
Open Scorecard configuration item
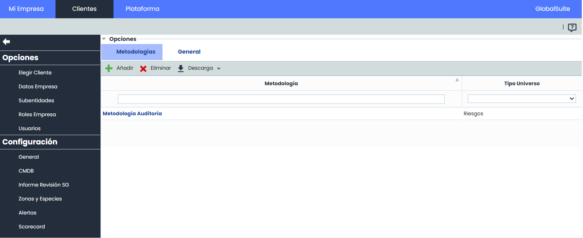pyautogui.click(x=32, y=227)
